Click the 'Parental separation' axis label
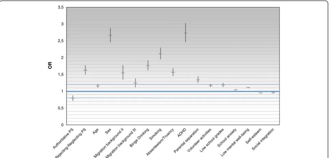This screenshot has width=329, height=158. (x=187, y=141)
